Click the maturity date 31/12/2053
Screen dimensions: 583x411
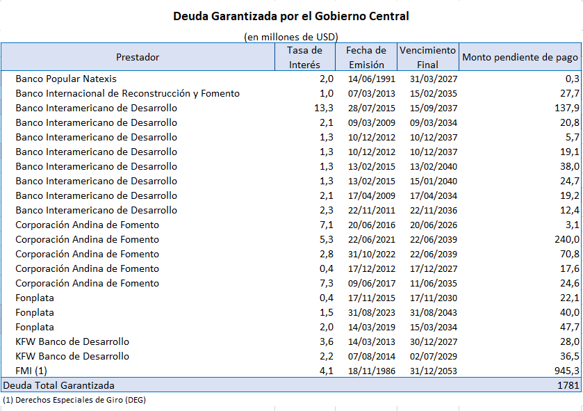pos(434,371)
